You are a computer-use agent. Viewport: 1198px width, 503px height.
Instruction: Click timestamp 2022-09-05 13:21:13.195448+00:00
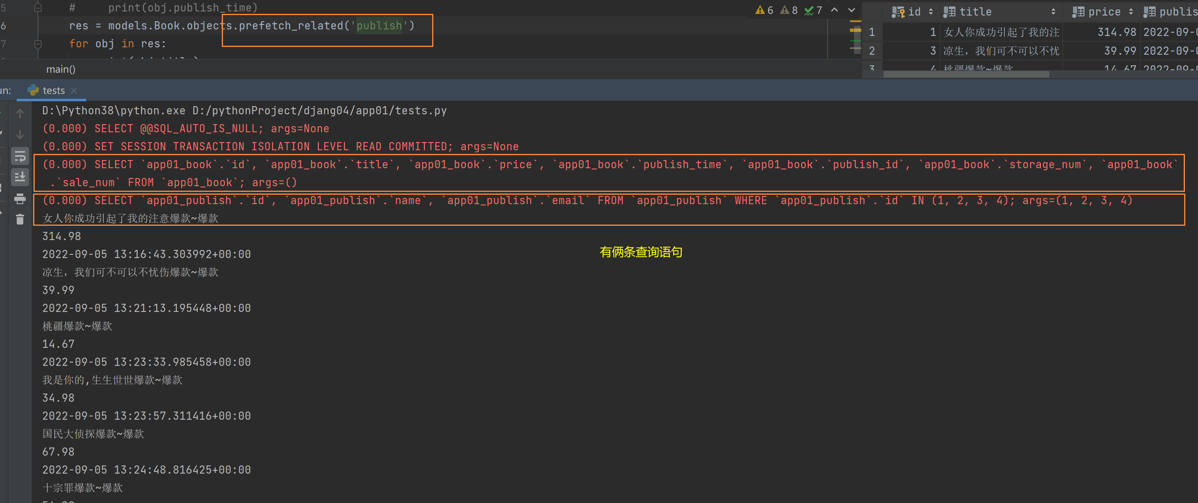coord(147,309)
